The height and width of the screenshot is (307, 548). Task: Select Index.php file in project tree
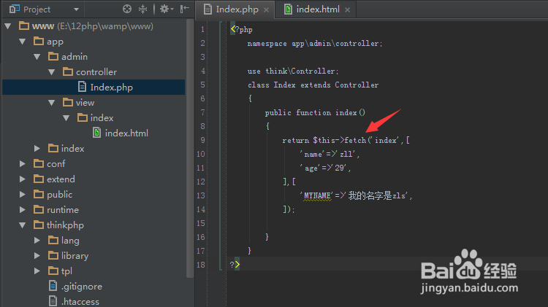click(94, 88)
